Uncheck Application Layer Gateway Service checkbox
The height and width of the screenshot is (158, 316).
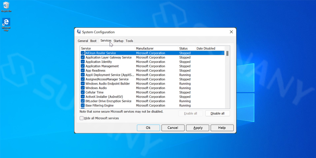coord(83,58)
